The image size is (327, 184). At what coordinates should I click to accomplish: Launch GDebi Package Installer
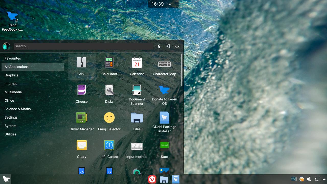pos(165,122)
